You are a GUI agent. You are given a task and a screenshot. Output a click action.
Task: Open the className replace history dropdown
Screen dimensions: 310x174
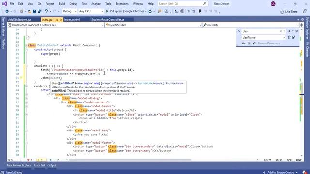pyautogui.click(x=284, y=37)
